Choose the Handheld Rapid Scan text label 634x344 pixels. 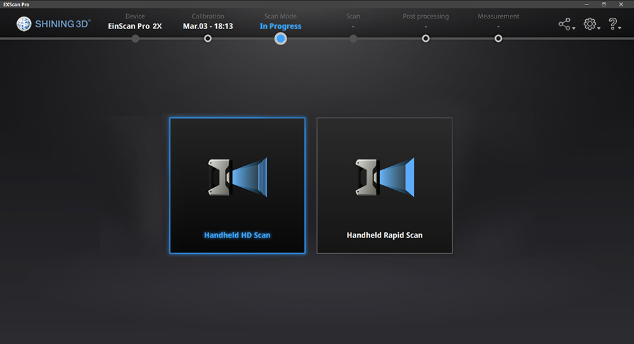[384, 235]
